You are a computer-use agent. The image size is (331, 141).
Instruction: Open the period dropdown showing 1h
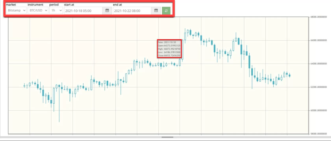pos(56,11)
